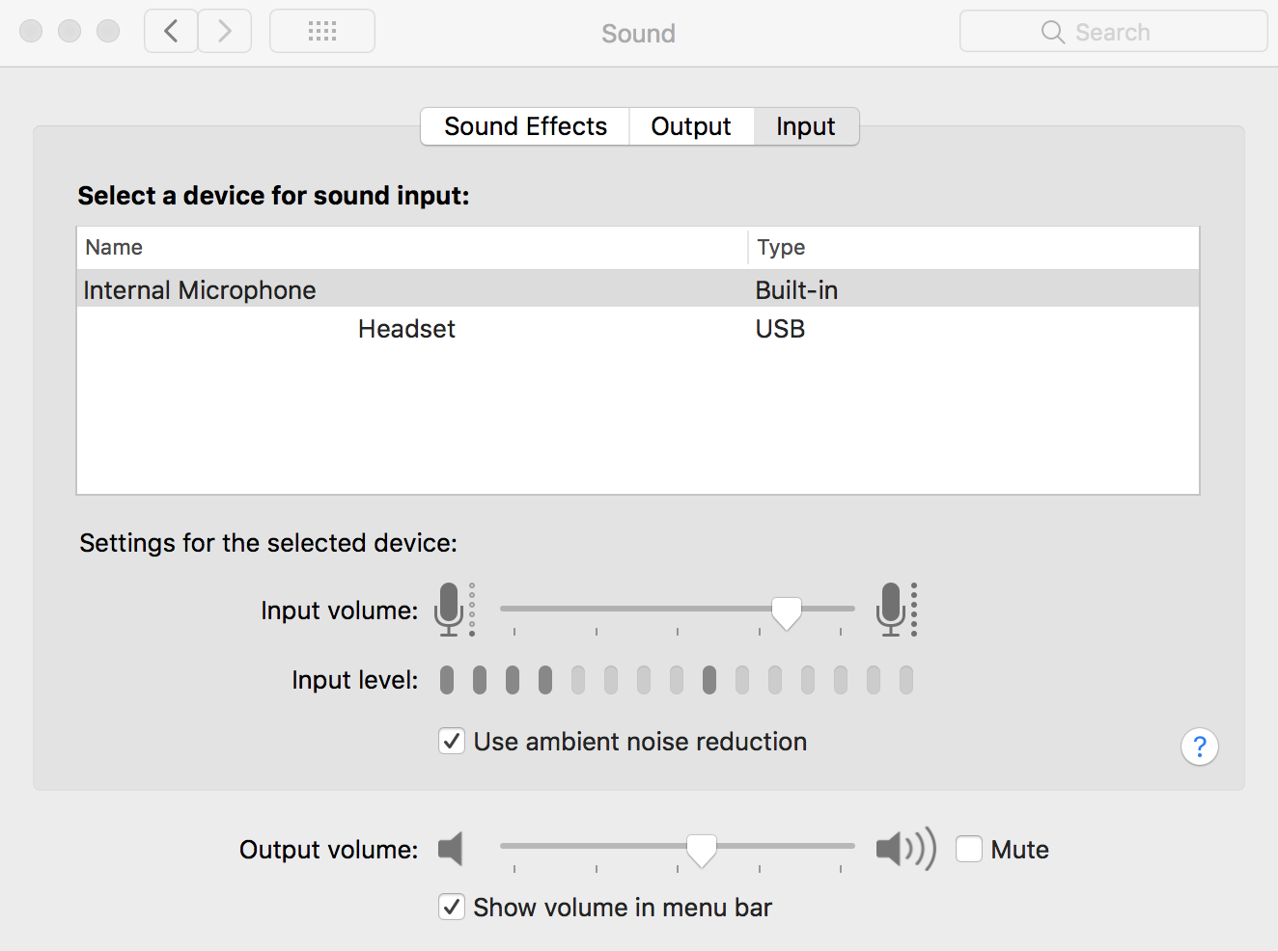Click the Input volume slider thumb
Image resolution: width=1278 pixels, height=951 pixels.
787,612
